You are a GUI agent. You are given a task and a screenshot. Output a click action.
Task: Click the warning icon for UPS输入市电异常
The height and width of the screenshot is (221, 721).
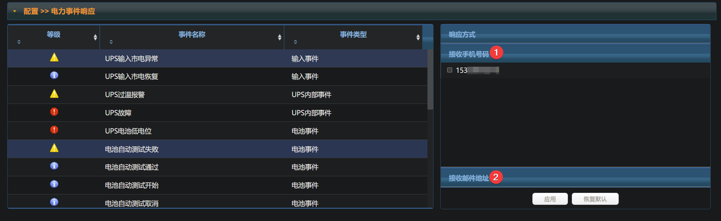pyautogui.click(x=54, y=58)
